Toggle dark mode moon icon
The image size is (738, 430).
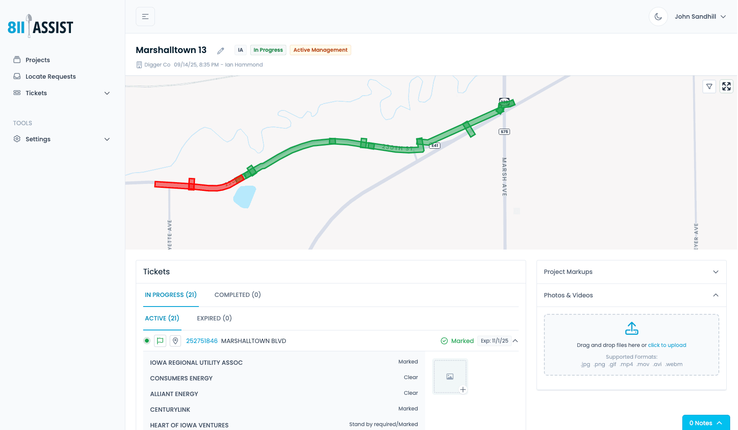point(658,17)
